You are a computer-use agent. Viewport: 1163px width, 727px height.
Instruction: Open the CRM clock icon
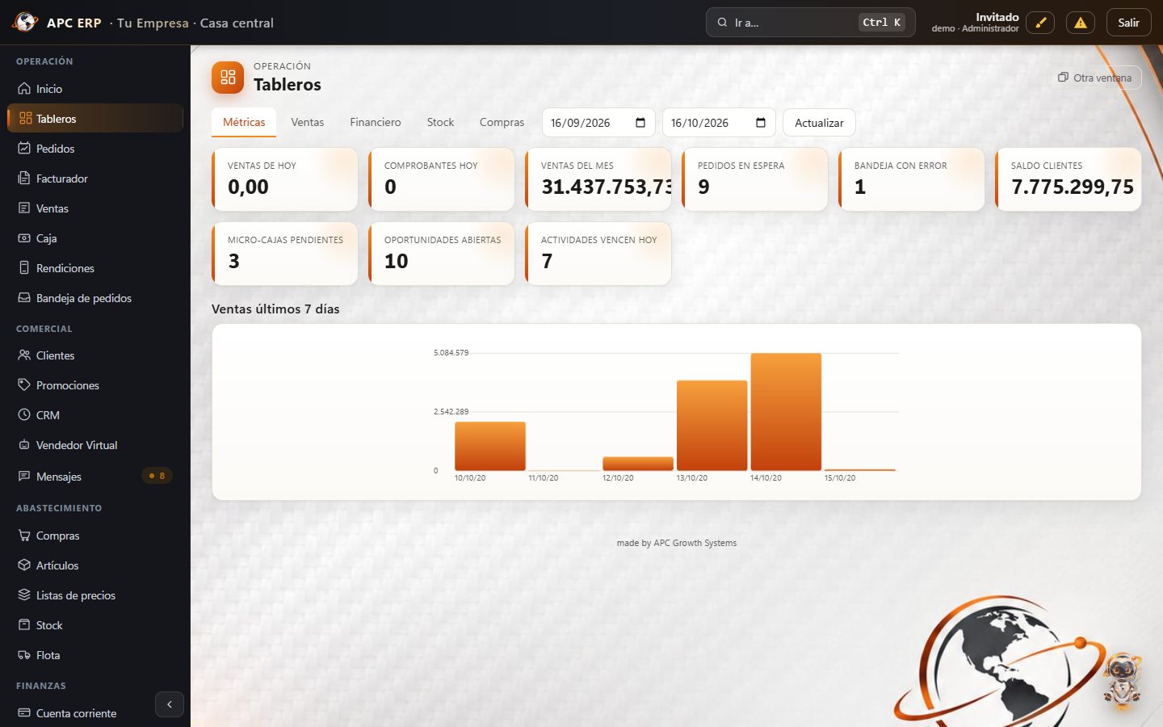click(x=24, y=415)
